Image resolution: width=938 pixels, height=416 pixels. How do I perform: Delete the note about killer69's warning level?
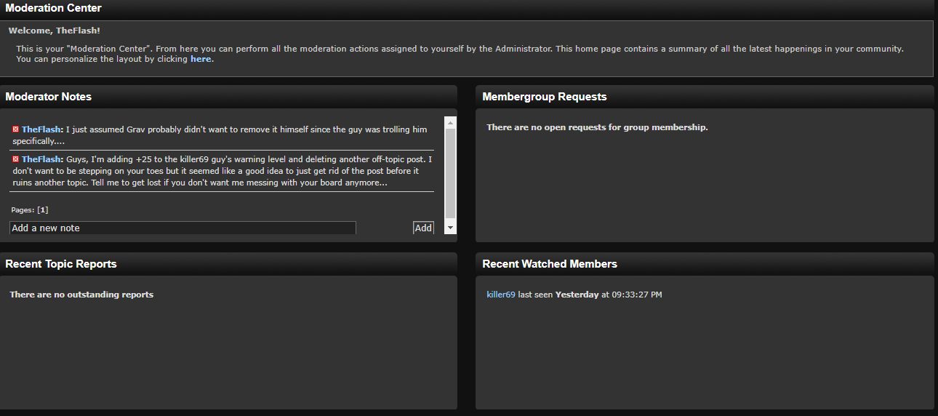point(15,159)
